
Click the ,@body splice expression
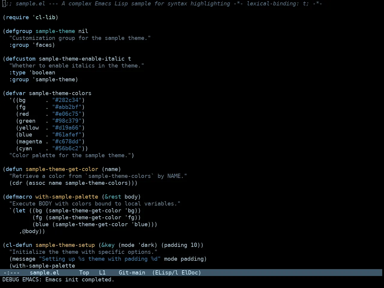pos(31,231)
